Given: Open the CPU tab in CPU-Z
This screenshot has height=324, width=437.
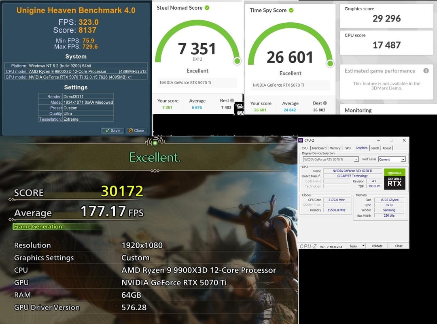Looking at the screenshot, I should point(305,148).
